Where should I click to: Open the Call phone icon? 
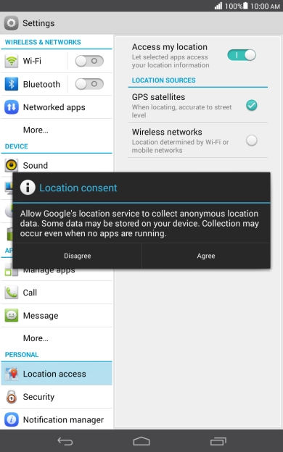point(12,293)
